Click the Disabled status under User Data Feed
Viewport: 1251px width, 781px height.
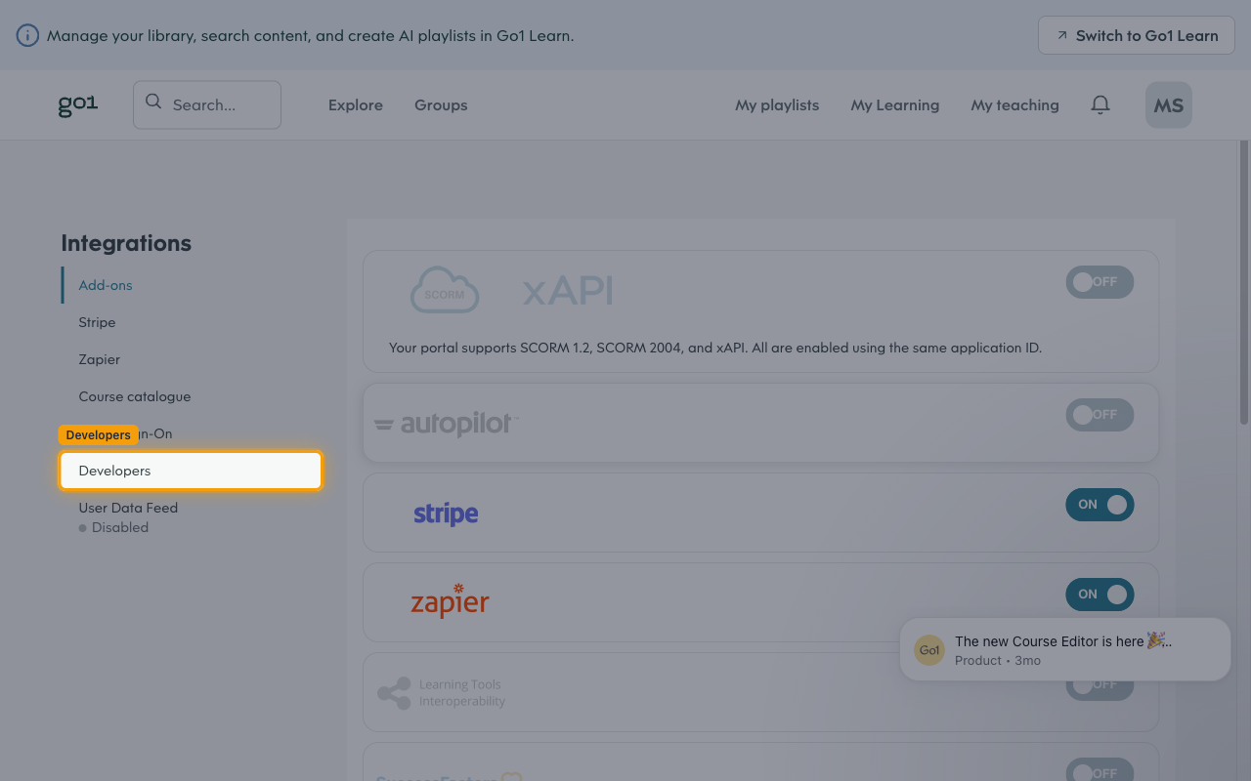point(114,527)
